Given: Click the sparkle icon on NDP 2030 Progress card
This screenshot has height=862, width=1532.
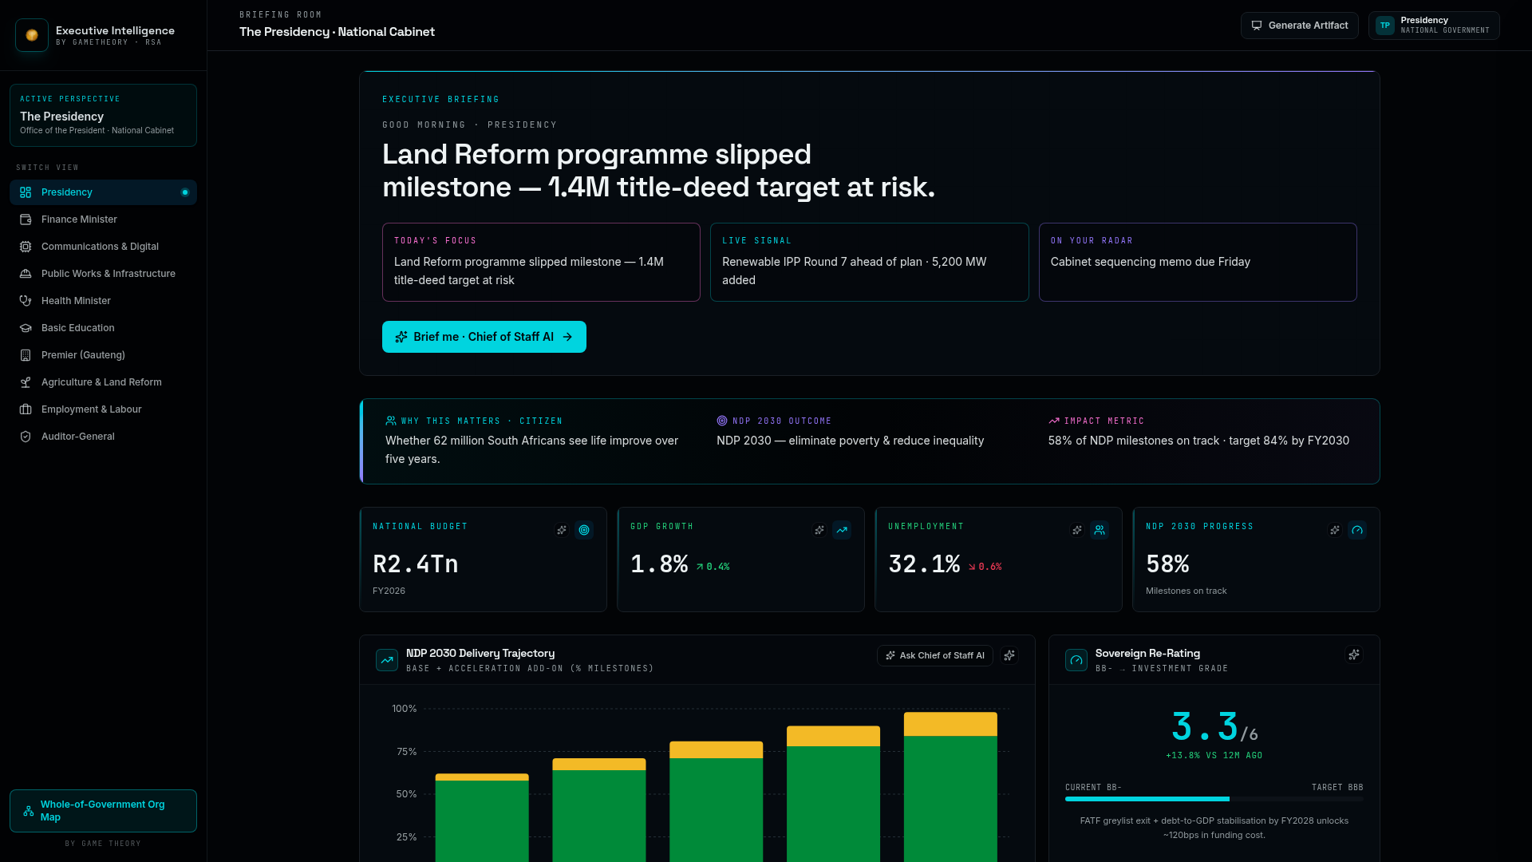Looking at the screenshot, I should [1335, 530].
